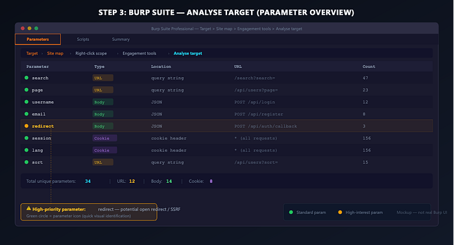Click the URL type badge in search row
Image resolution: width=454 pixels, height=245 pixels.
[x=102, y=78]
